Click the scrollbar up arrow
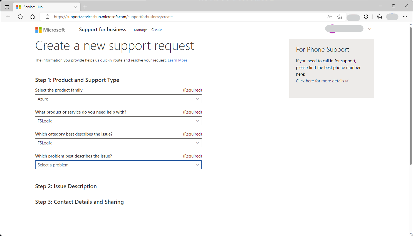This screenshot has width=413, height=236. (411, 24)
